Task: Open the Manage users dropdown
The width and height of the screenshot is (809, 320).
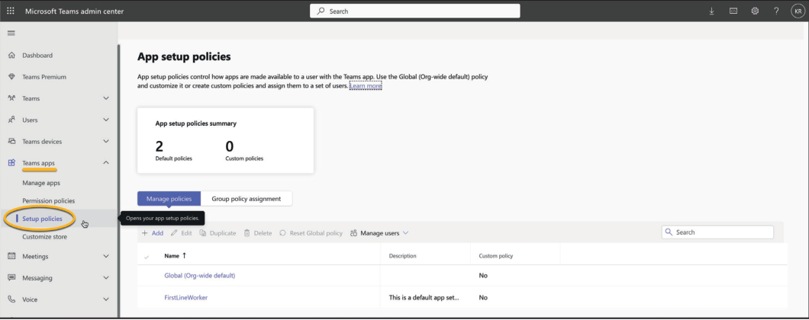Action: click(x=379, y=233)
